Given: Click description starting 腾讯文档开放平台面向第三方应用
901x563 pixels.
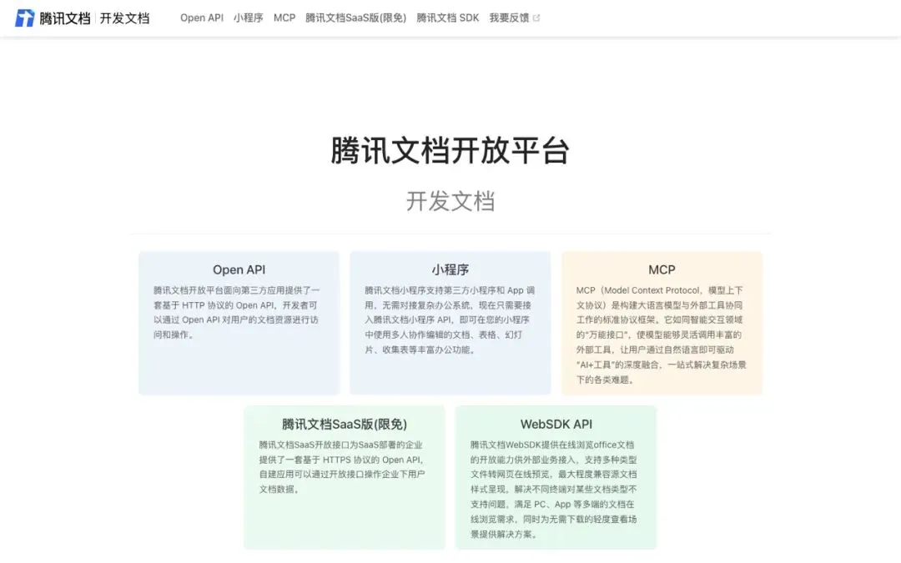Looking at the screenshot, I should [237, 313].
